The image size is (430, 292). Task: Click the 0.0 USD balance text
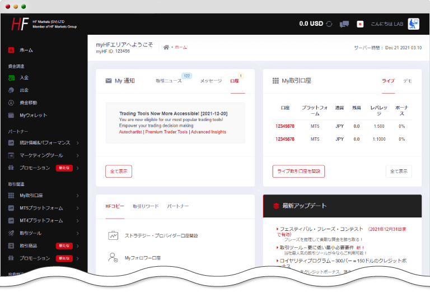click(311, 24)
